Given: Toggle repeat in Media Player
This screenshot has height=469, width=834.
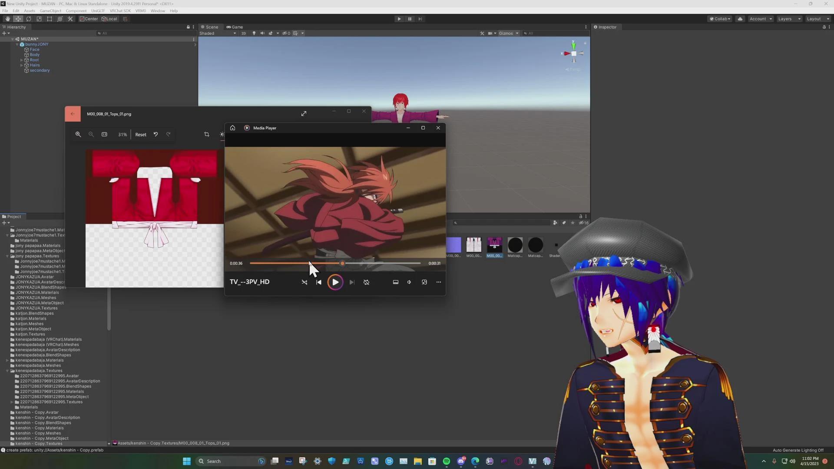Looking at the screenshot, I should pos(367,282).
